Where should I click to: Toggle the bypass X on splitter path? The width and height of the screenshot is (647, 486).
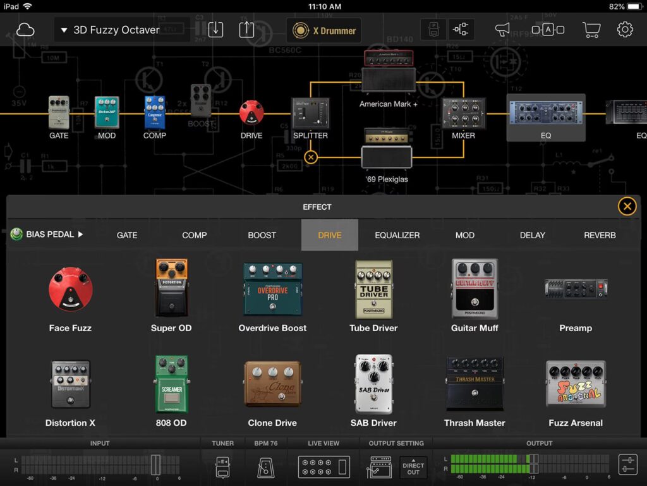[x=310, y=157]
